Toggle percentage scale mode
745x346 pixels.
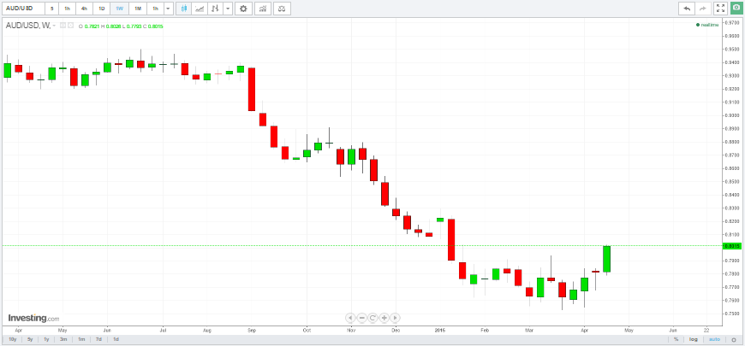(x=676, y=339)
